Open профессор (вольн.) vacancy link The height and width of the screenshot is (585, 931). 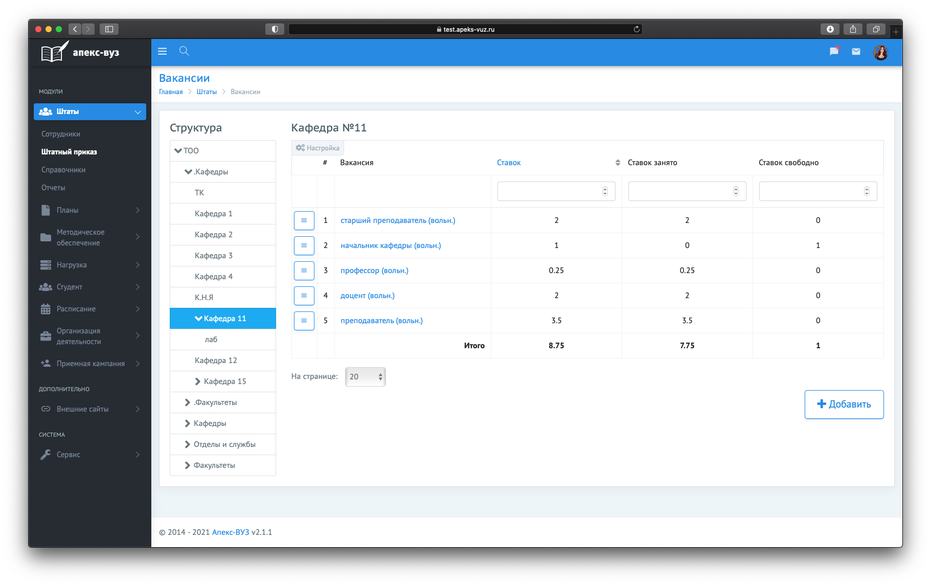[x=374, y=271]
